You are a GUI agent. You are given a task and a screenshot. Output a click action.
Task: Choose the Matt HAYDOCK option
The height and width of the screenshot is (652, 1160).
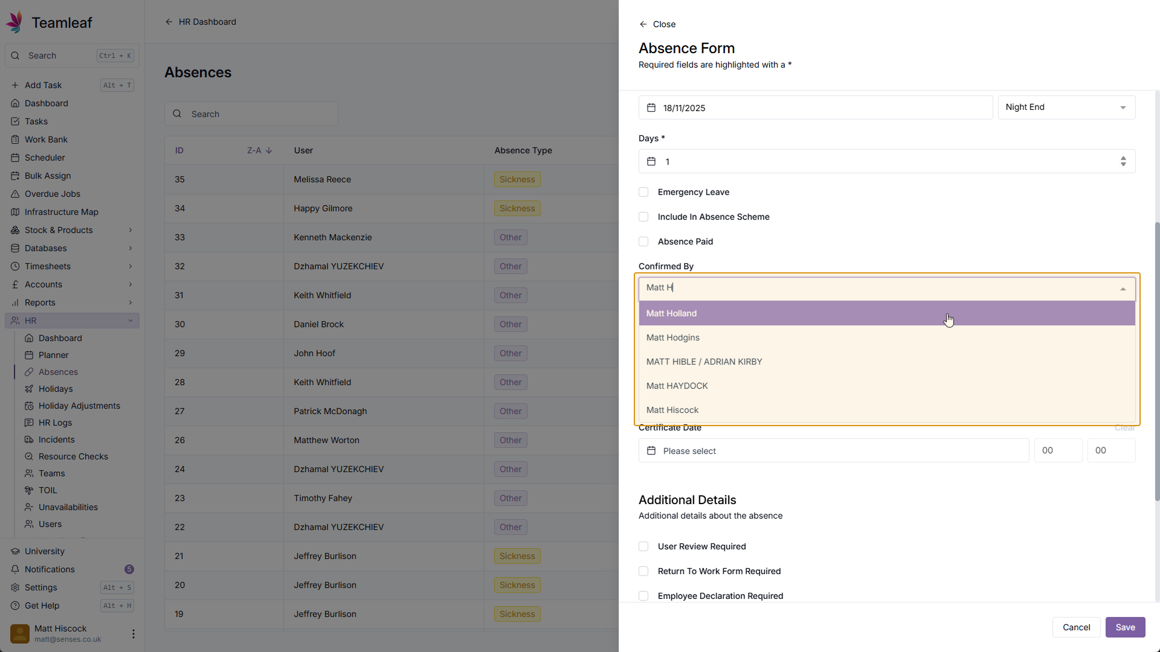tap(677, 386)
